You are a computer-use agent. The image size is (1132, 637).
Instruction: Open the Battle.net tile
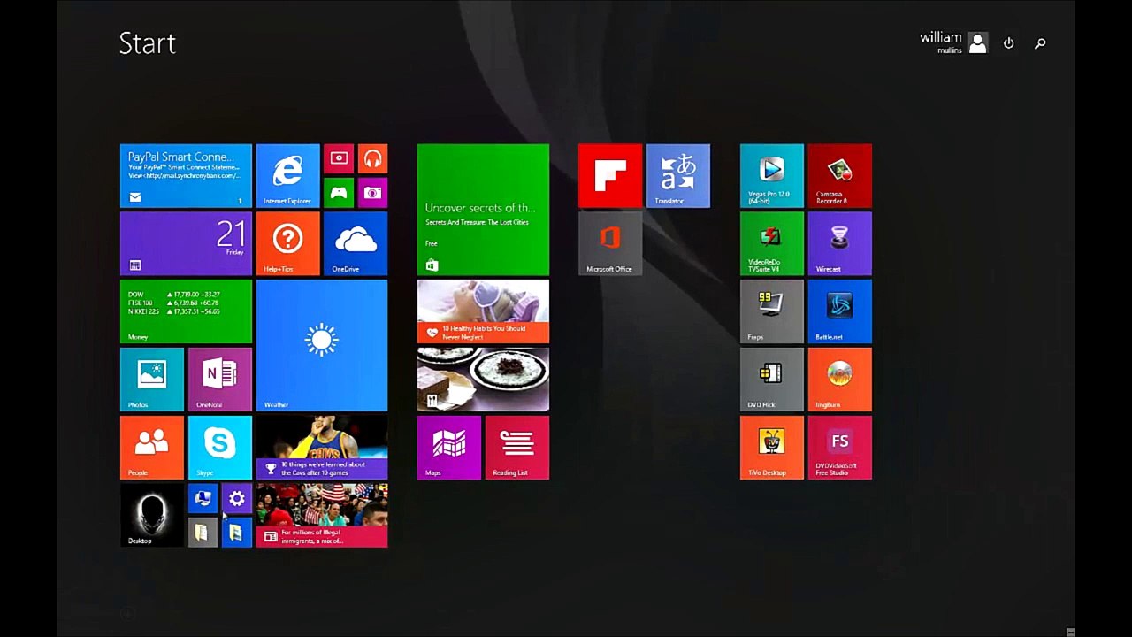pyautogui.click(x=840, y=311)
